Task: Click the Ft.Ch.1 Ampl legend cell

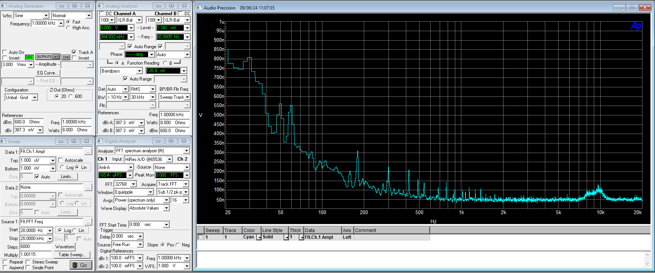Action: (x=323, y=237)
